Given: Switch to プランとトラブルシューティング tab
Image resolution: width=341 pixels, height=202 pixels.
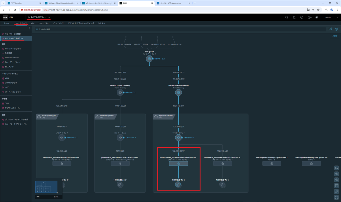Looking at the screenshot, I should coord(81,23).
